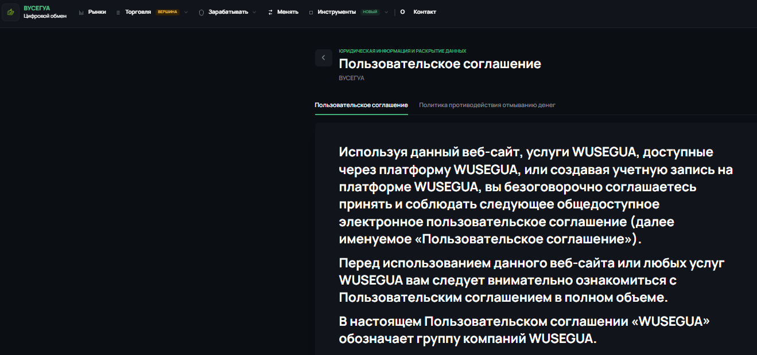This screenshot has width=757, height=355.
Task: Open the Рынки menu item
Action: tap(97, 12)
